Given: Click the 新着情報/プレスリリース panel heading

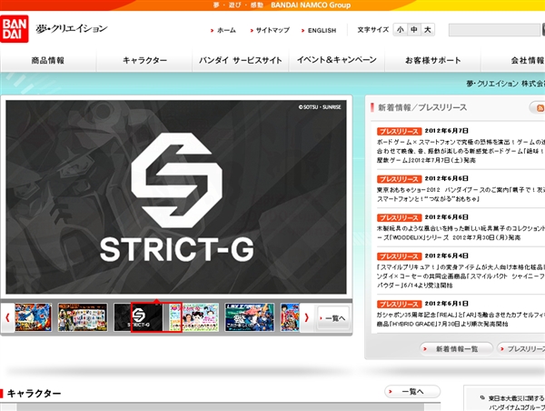Looking at the screenshot, I should click(422, 107).
